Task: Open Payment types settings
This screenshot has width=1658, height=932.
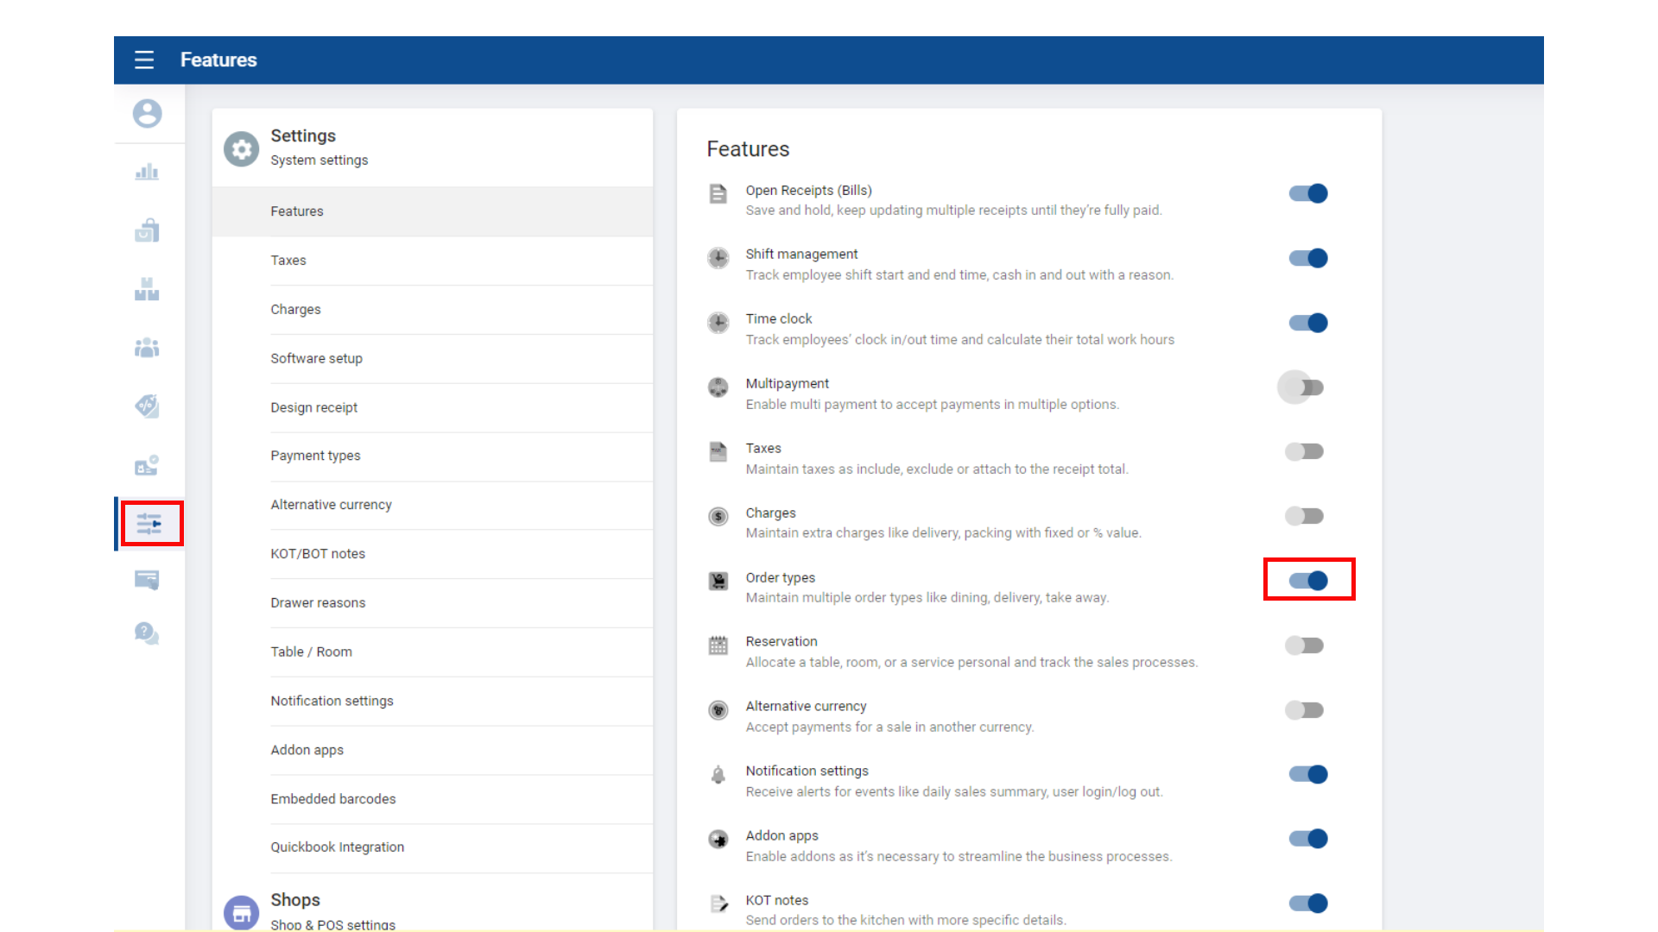Action: [x=433, y=456]
